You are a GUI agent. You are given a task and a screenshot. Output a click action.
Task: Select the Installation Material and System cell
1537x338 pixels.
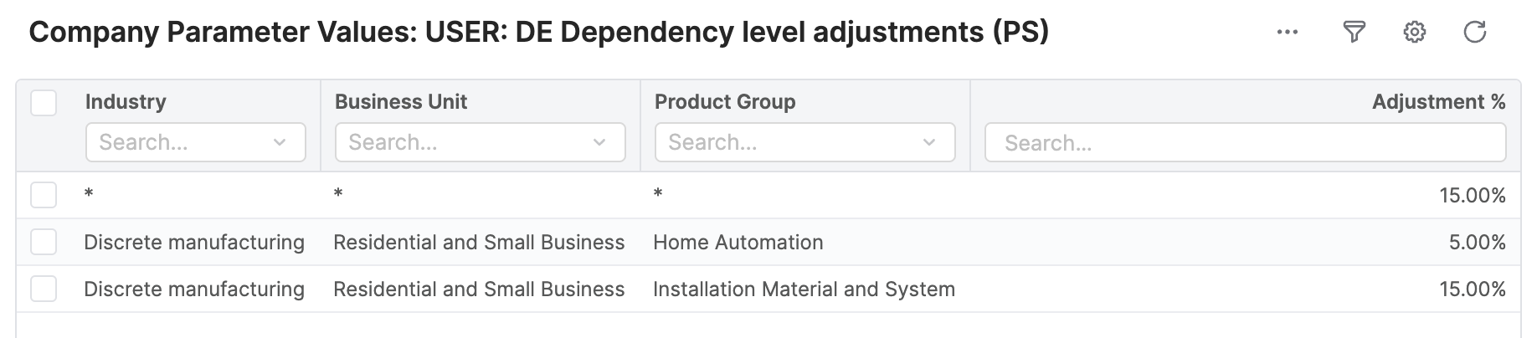(804, 289)
